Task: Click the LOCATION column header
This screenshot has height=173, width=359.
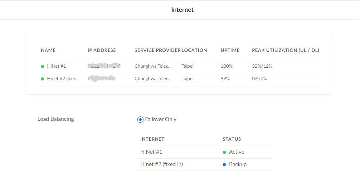Action: [194, 50]
